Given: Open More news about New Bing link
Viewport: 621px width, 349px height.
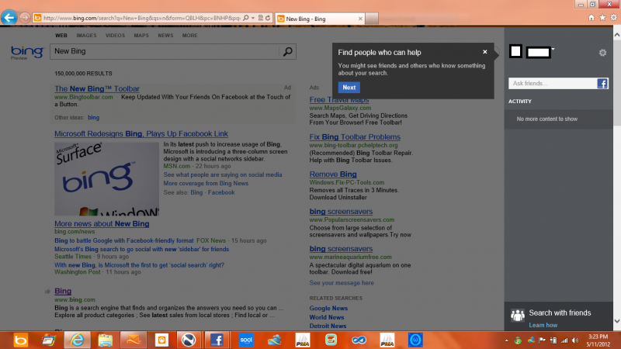Looking at the screenshot, I should pyautogui.click(x=102, y=223).
